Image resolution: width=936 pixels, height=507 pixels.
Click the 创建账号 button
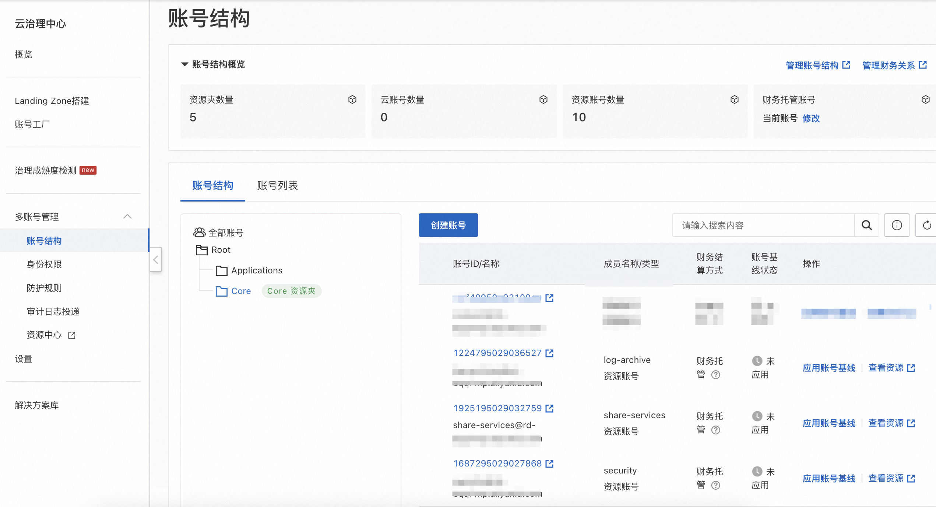click(x=448, y=225)
